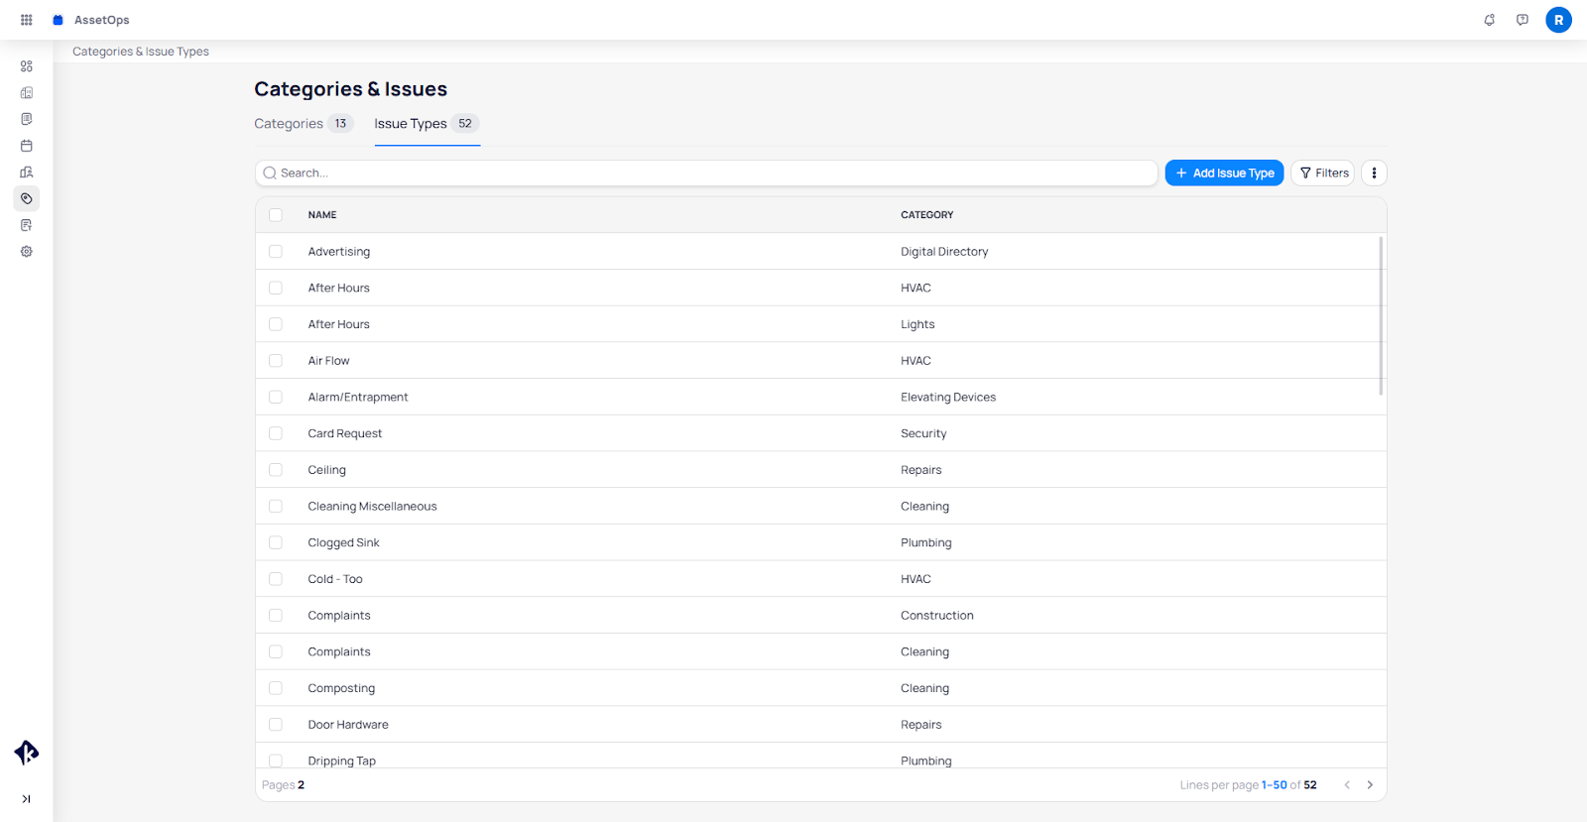Click the Add Issue Type button

click(x=1224, y=173)
